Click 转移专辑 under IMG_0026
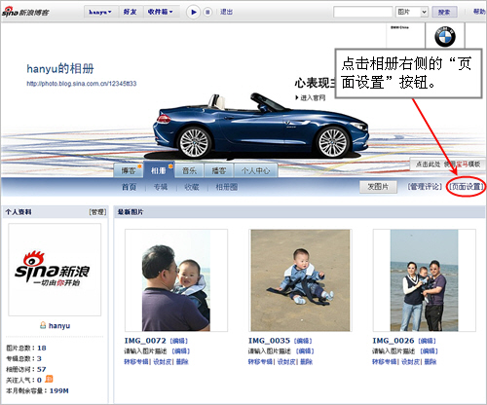 [384, 361]
